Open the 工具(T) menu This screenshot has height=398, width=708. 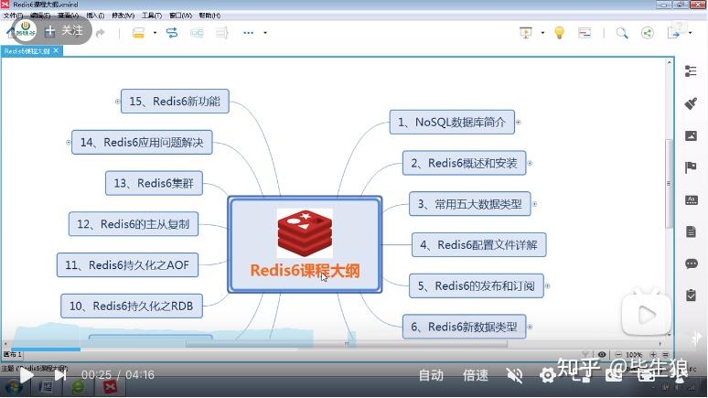(152, 16)
